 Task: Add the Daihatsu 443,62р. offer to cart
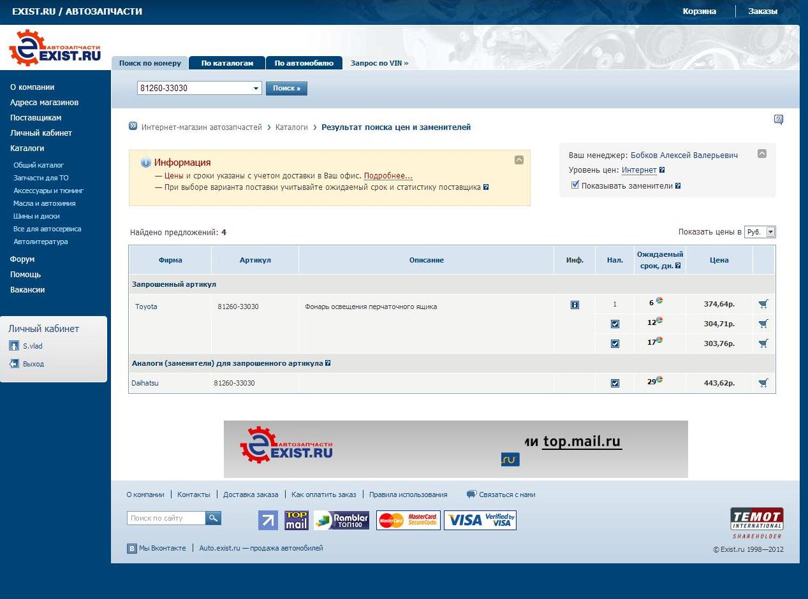(763, 383)
